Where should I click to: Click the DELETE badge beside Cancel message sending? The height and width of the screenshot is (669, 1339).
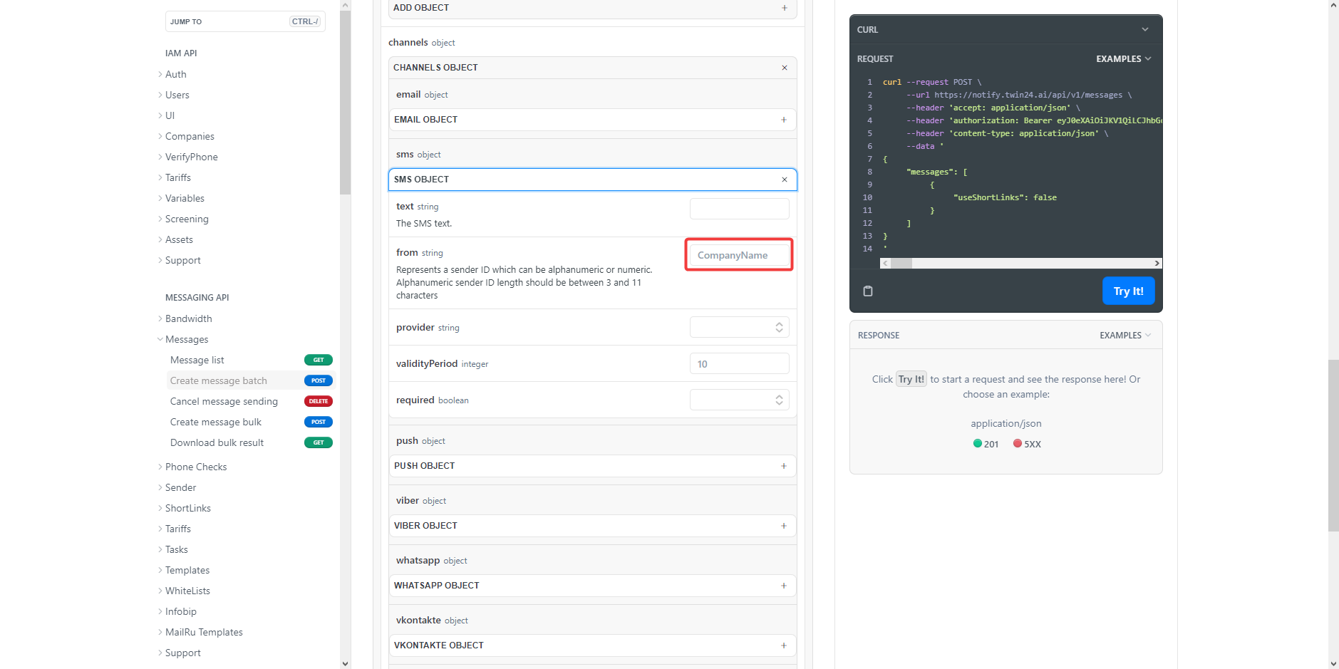click(x=319, y=401)
